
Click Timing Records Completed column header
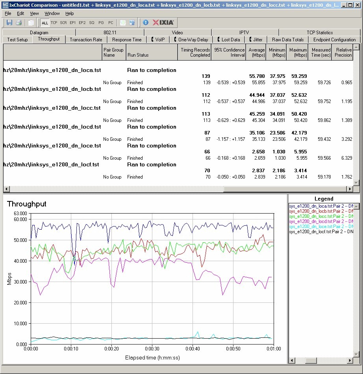(x=194, y=52)
